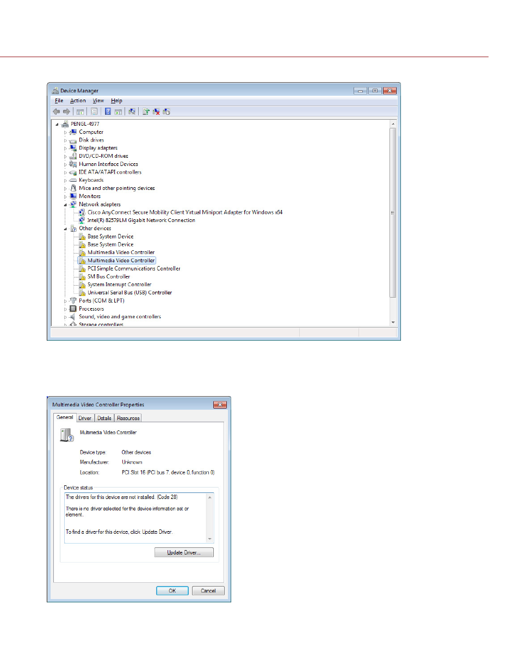The image size is (519, 672).
Task: Click the Forward arrow in Device Manager toolbar
Action: pos(66,112)
